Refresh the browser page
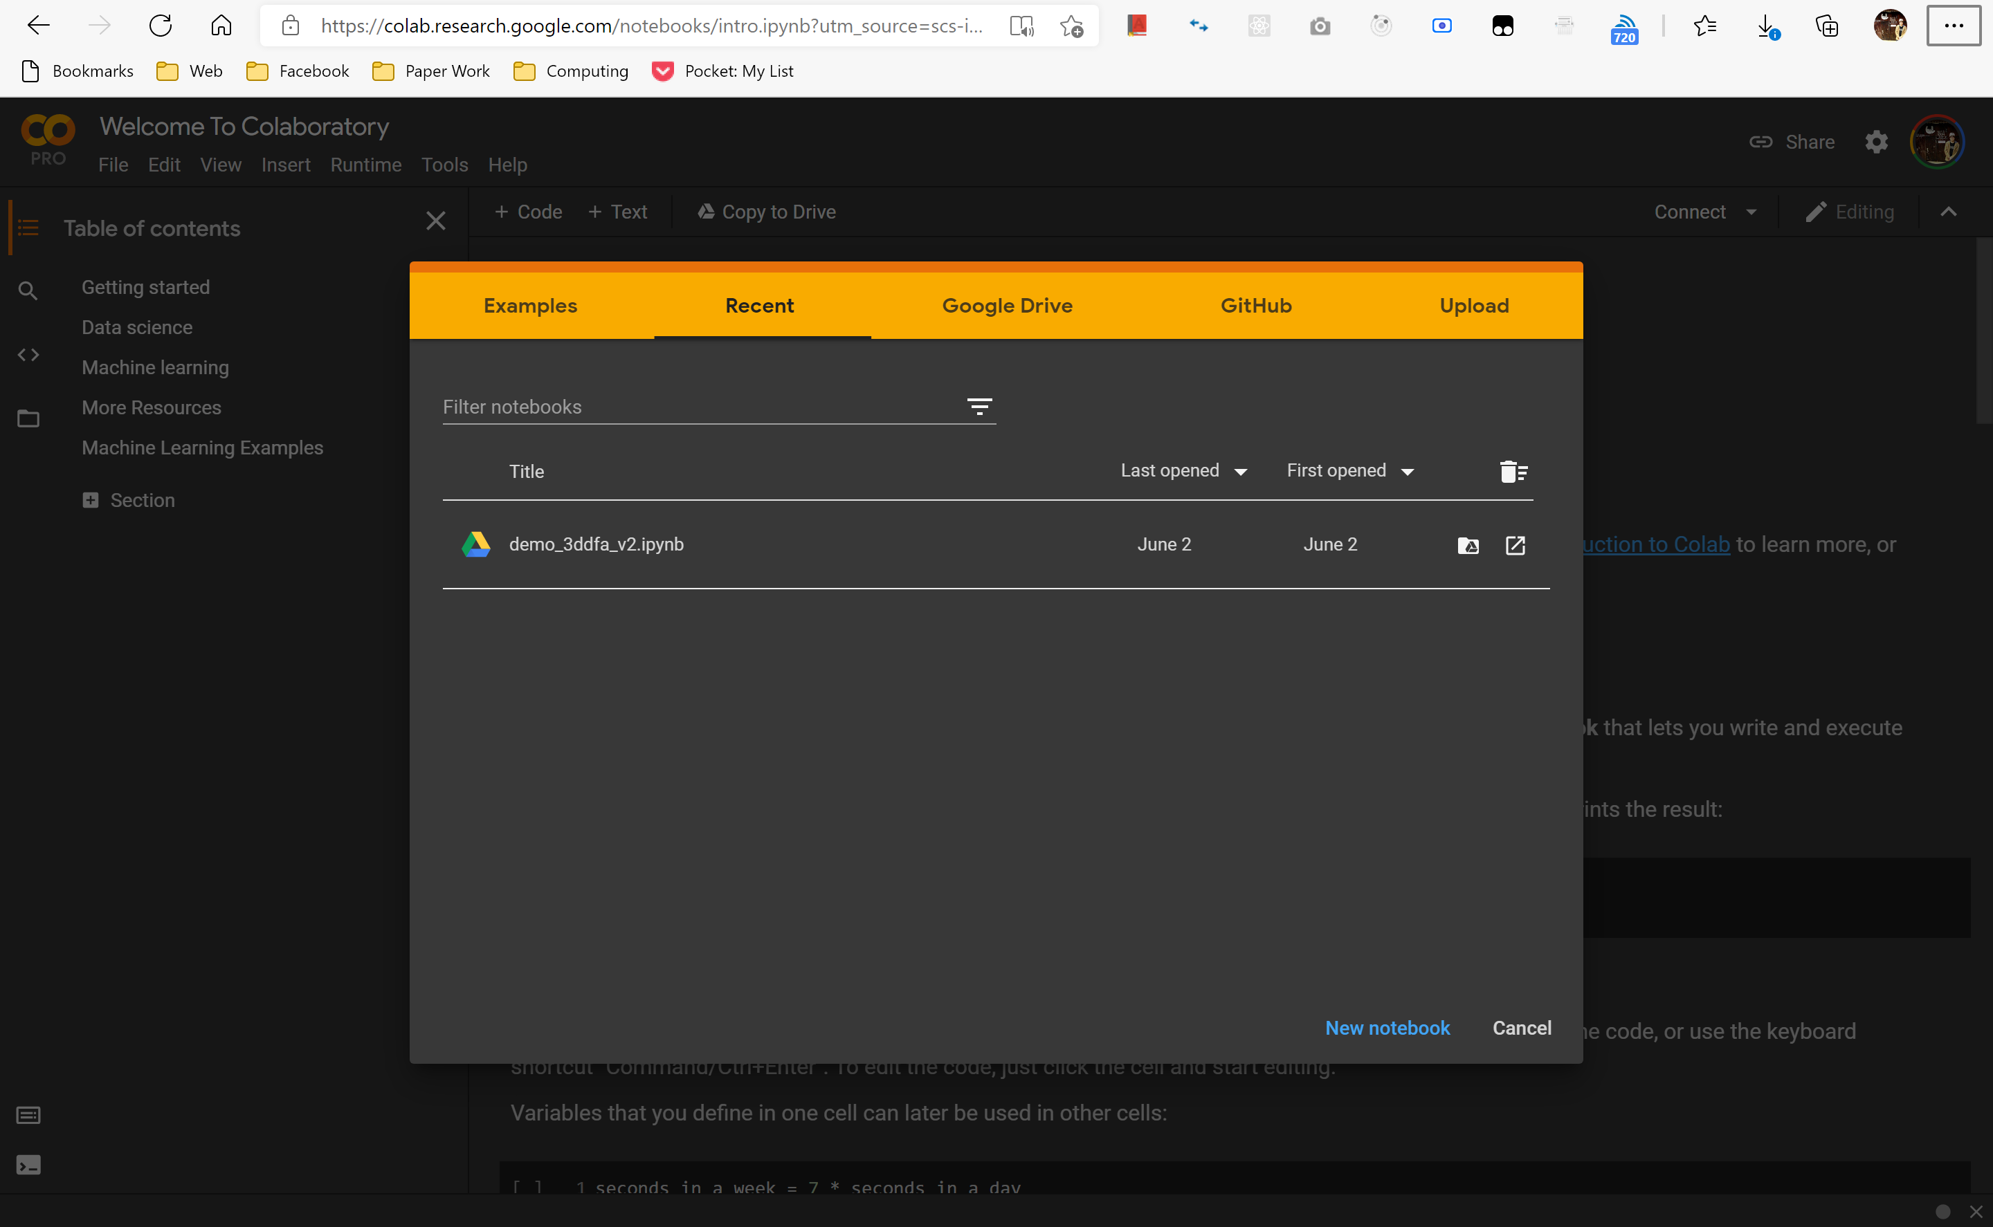 tap(160, 26)
